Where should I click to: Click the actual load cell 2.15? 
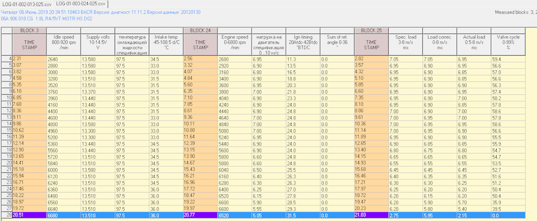pyautogui.click(x=474, y=215)
